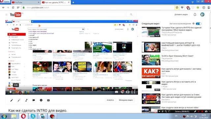This screenshot has height=119, width=211.
Task: Open the music note audio editor
Action: 26,100
